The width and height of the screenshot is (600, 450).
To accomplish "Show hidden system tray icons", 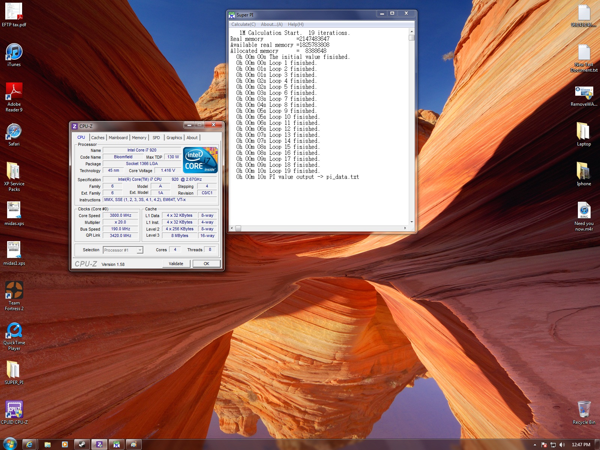I will click(535, 445).
